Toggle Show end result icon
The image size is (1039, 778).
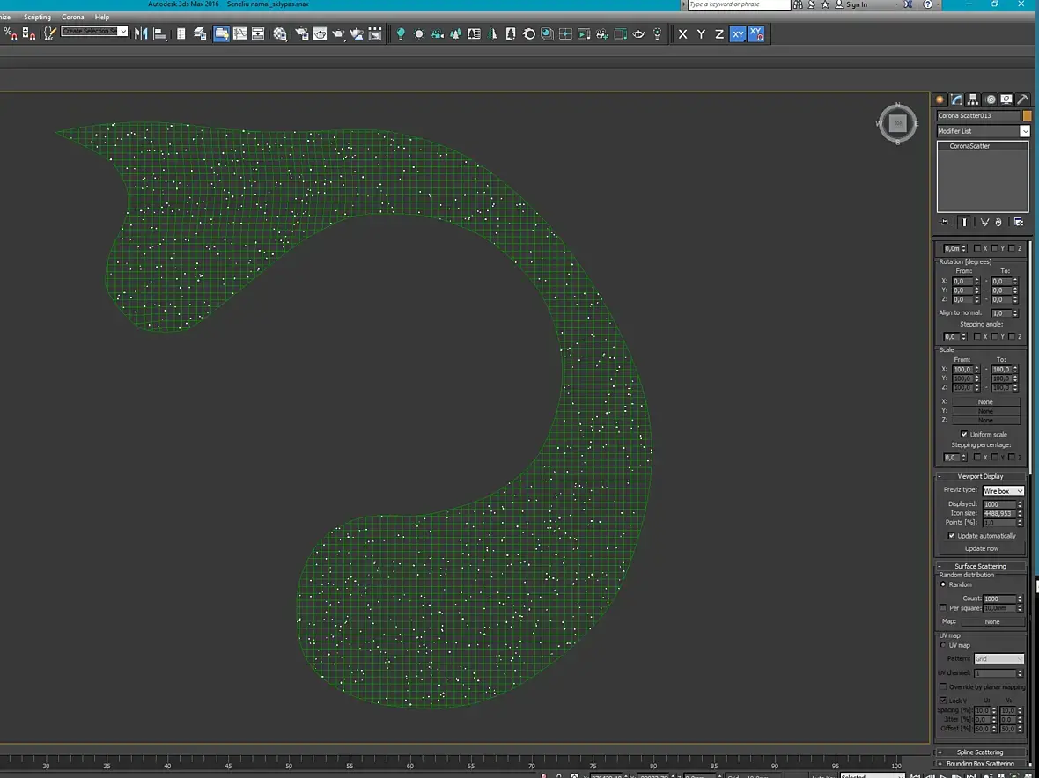(964, 222)
